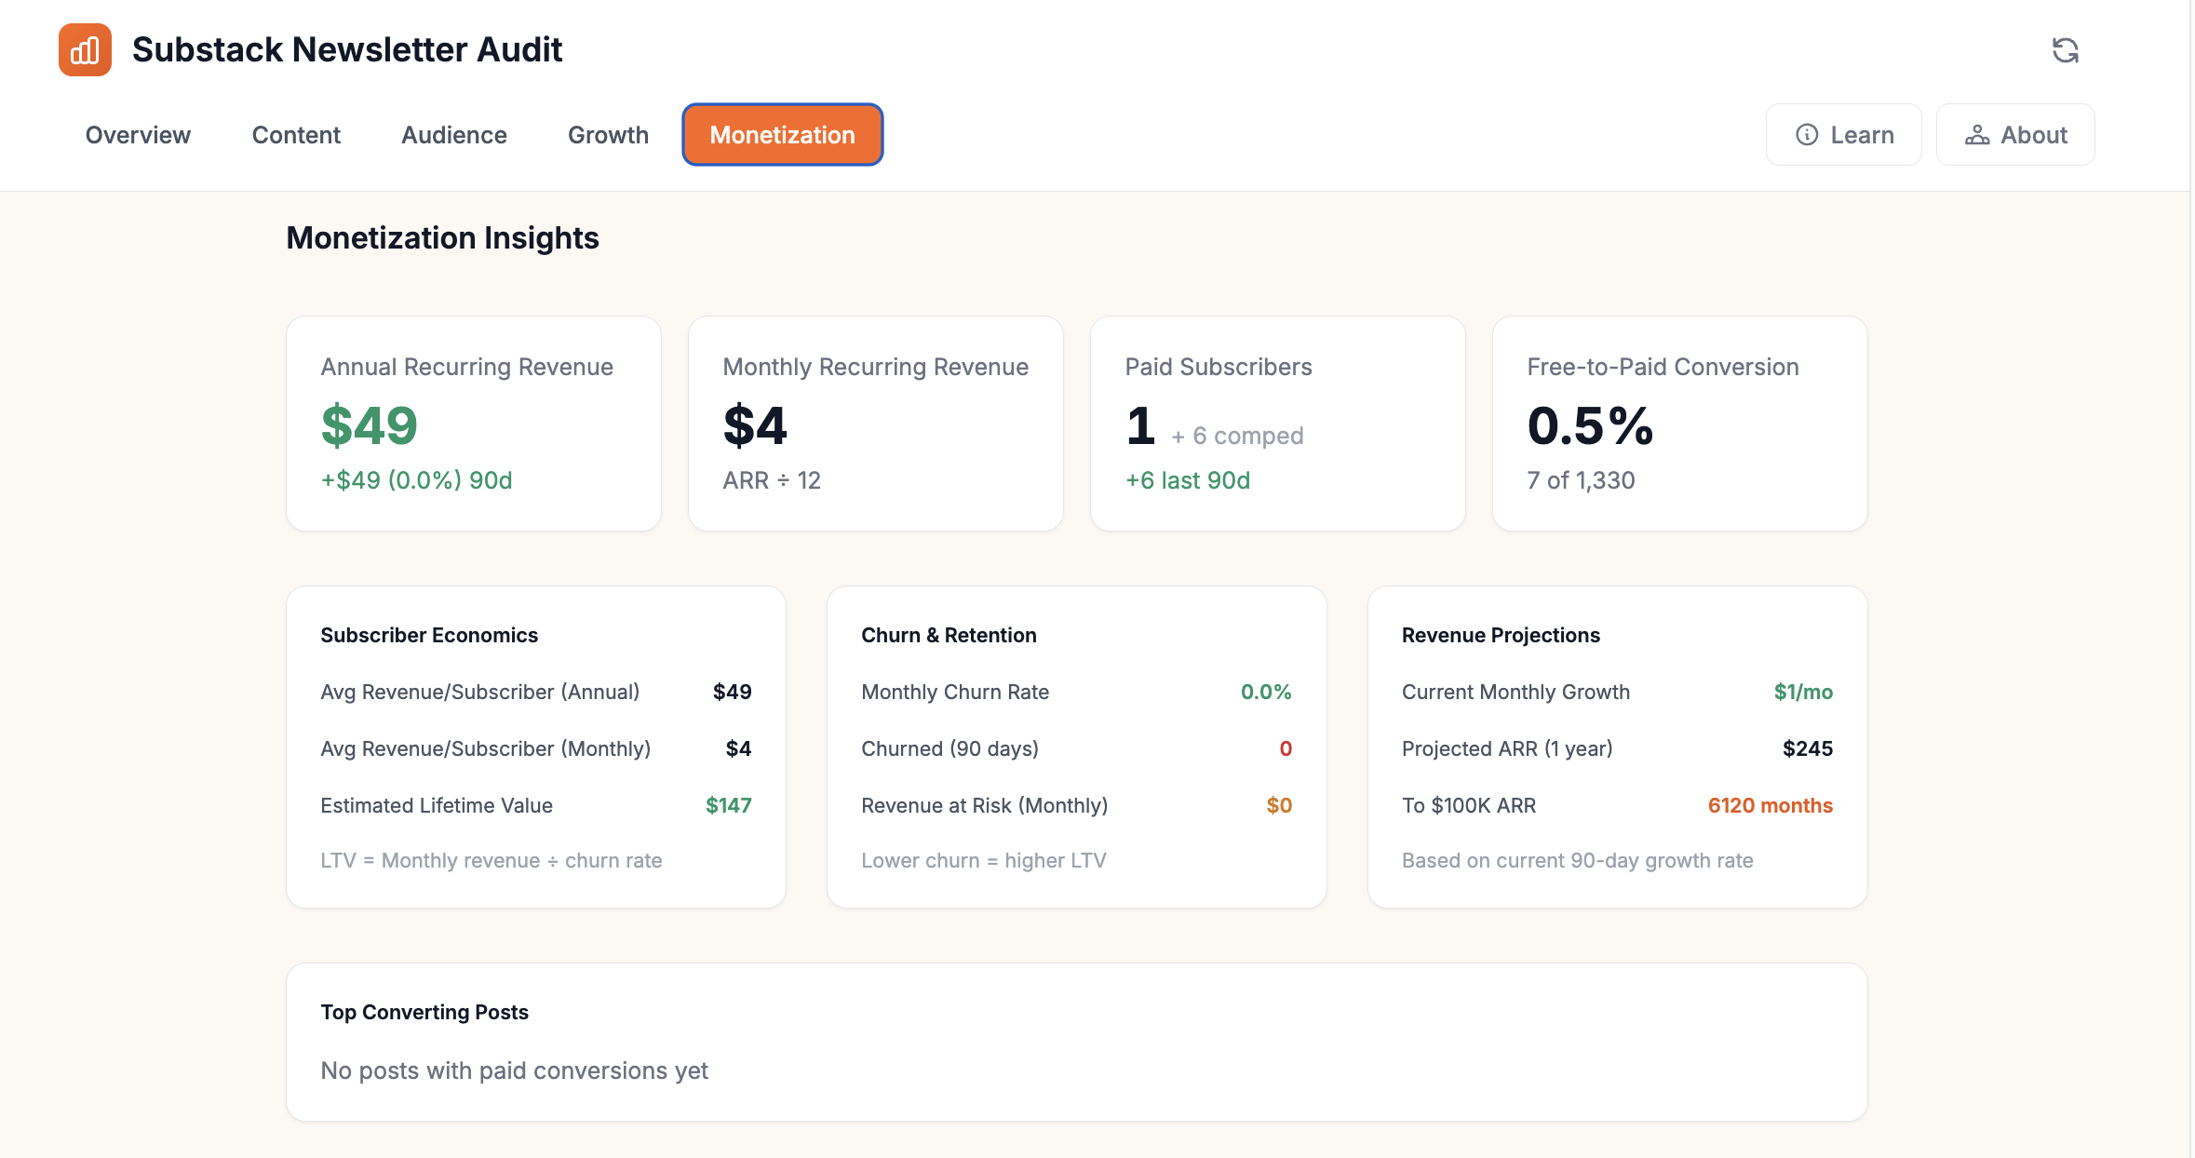Click the Churn & Retention panel heading
This screenshot has width=2195, height=1158.
(x=949, y=635)
